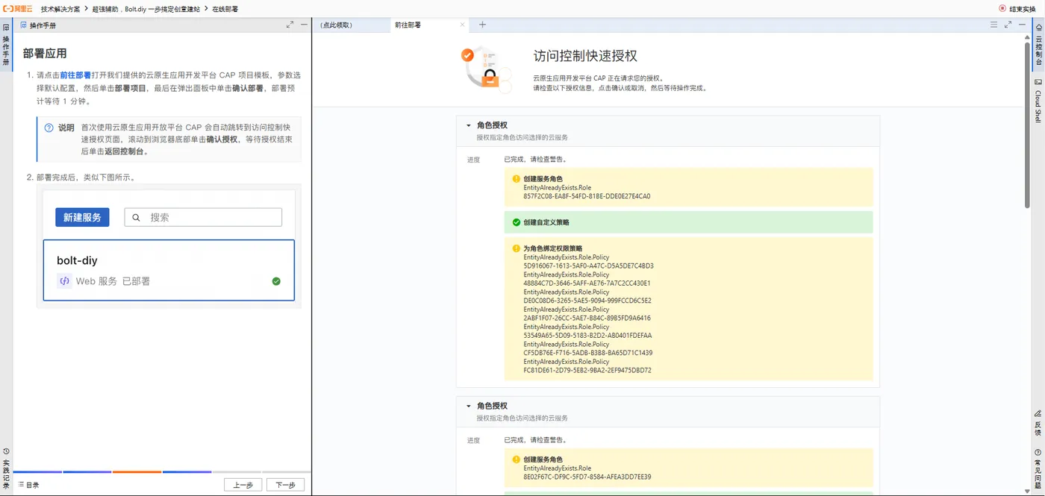Click policy ID 48884C7D-3646-5AFF-AE76-7A7C2CC430E1
The height and width of the screenshot is (496, 1045).
tap(587, 283)
